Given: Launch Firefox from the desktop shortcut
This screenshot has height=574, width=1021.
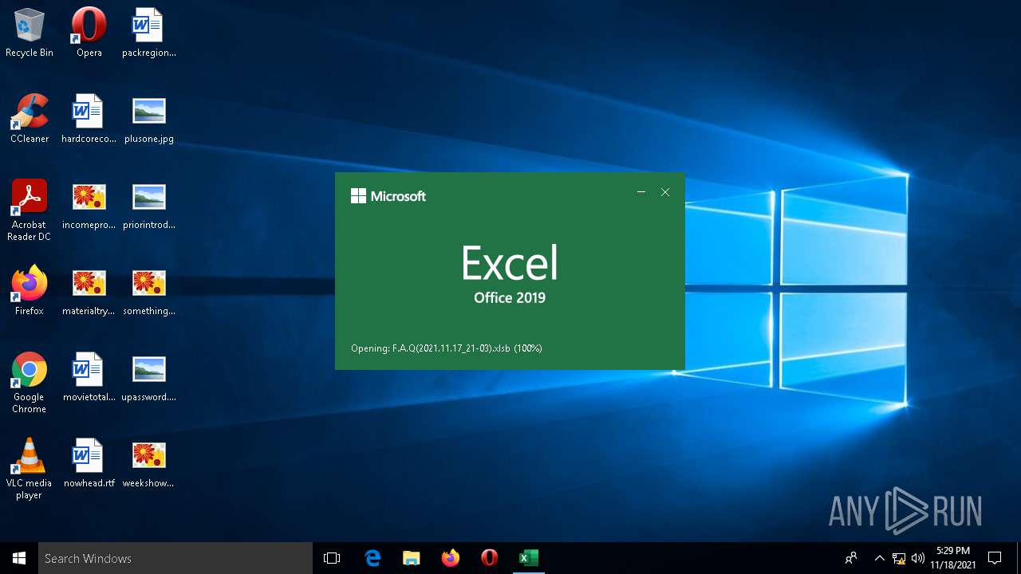Looking at the screenshot, I should [30, 290].
